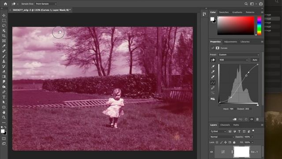Select the Gradient tool
Viewport: 282px width, 159px height.
coord(4,76)
